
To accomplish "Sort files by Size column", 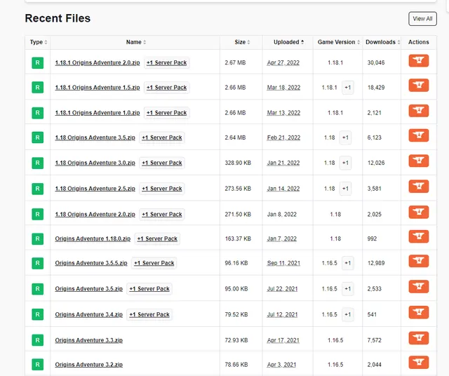I will click(241, 42).
